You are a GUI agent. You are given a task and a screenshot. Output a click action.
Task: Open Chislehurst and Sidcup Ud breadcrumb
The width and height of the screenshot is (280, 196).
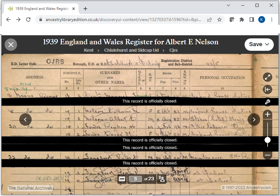click(x=131, y=50)
